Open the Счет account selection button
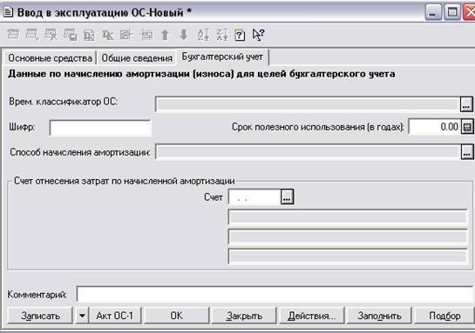This screenshot has width=475, height=333. click(x=287, y=197)
